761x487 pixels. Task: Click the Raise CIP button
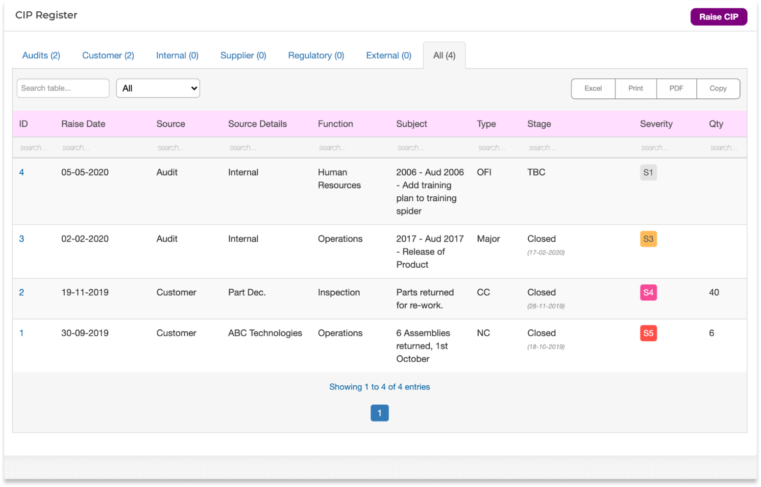pyautogui.click(x=718, y=17)
